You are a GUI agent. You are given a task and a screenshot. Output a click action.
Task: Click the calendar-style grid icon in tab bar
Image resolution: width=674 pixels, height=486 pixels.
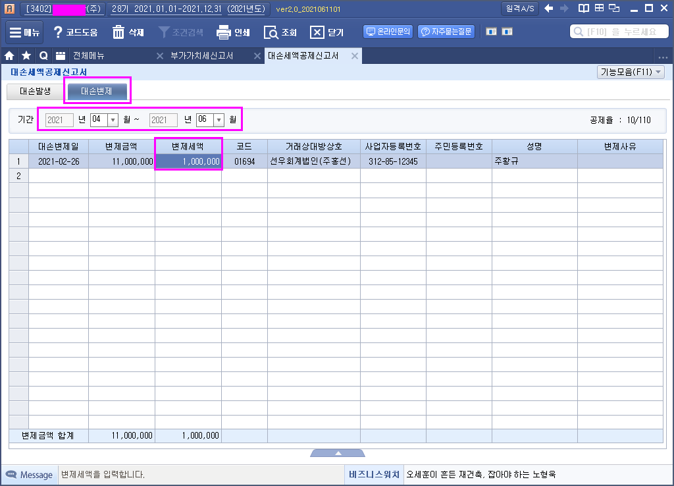(x=61, y=55)
